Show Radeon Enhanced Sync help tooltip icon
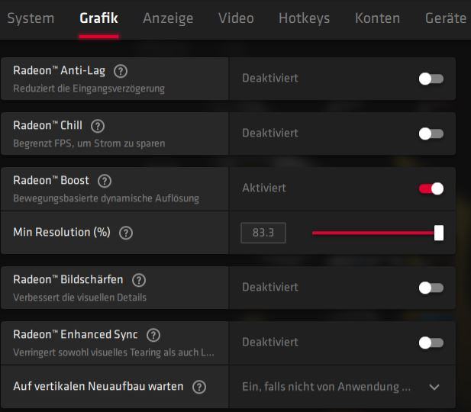471x412 pixels. click(x=153, y=335)
